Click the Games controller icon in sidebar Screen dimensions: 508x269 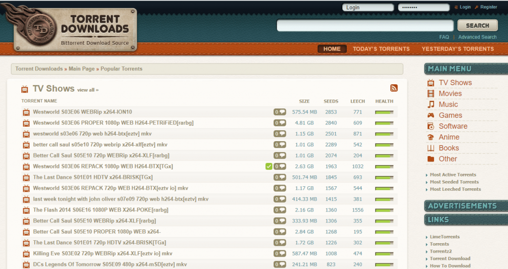pos(431,115)
